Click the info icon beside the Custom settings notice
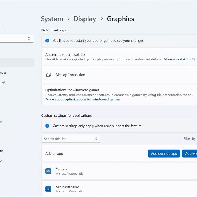Viewport: 197px width, 197px height. (x=47, y=126)
